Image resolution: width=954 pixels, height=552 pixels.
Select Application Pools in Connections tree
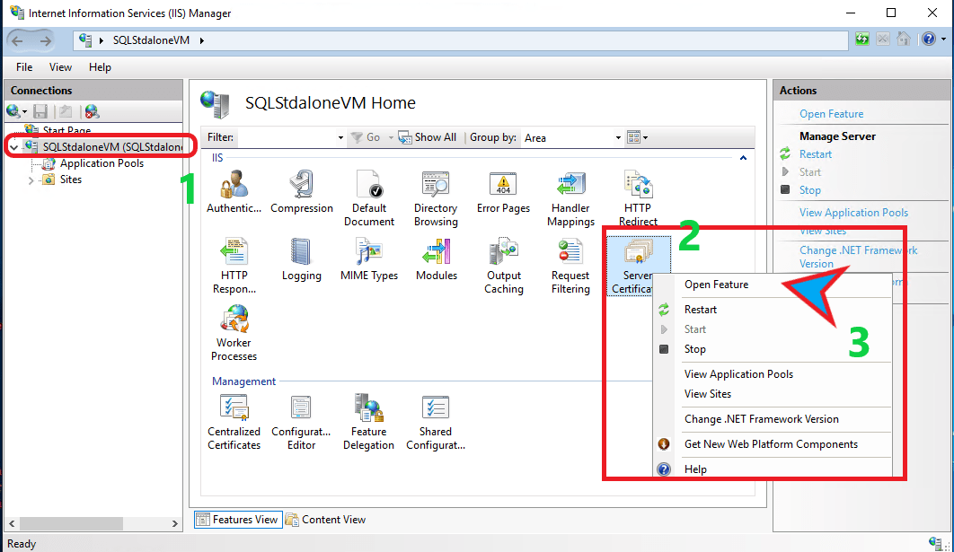coord(102,163)
